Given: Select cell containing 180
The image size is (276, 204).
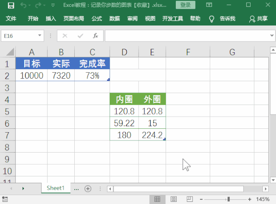Looking at the screenshot, I should pos(124,135).
